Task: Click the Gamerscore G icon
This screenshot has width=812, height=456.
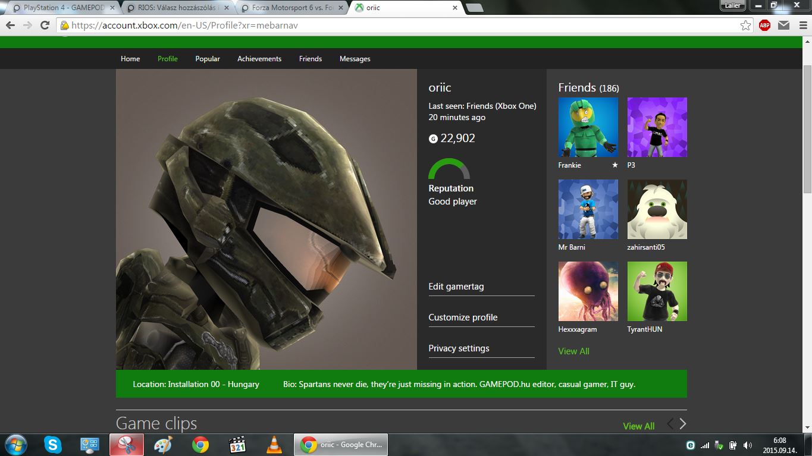Action: click(433, 139)
